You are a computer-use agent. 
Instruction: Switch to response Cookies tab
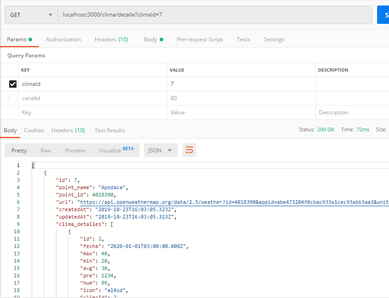pos(34,130)
